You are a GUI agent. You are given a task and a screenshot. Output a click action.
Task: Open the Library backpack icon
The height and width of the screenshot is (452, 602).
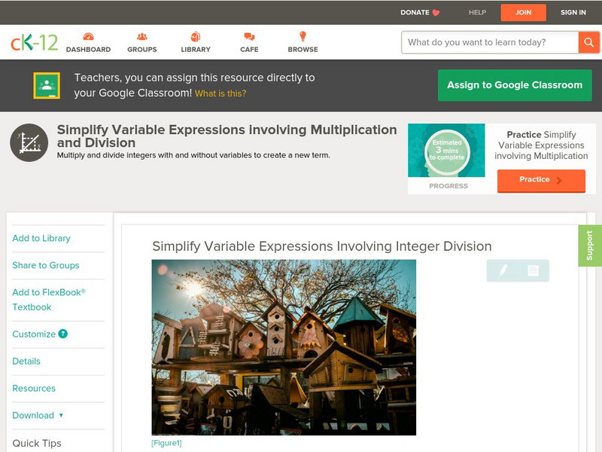(x=196, y=36)
